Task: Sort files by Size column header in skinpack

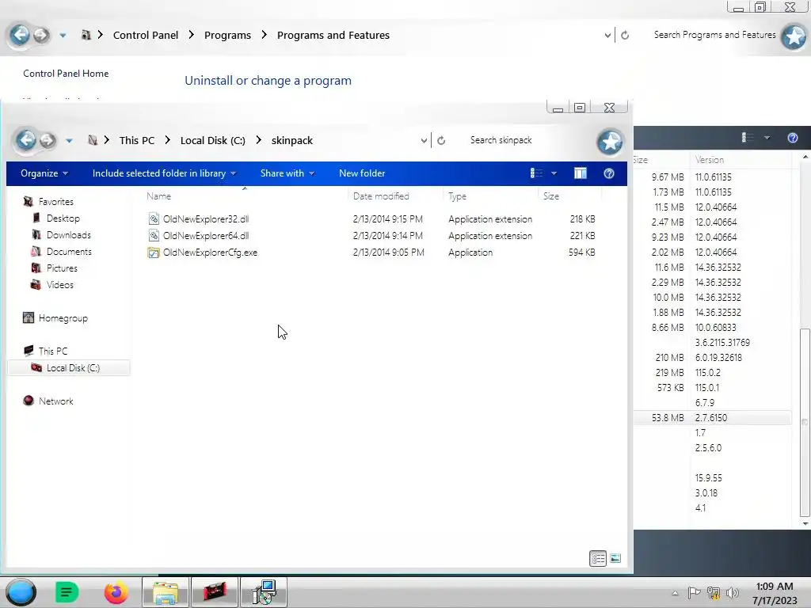Action: pyautogui.click(x=551, y=196)
